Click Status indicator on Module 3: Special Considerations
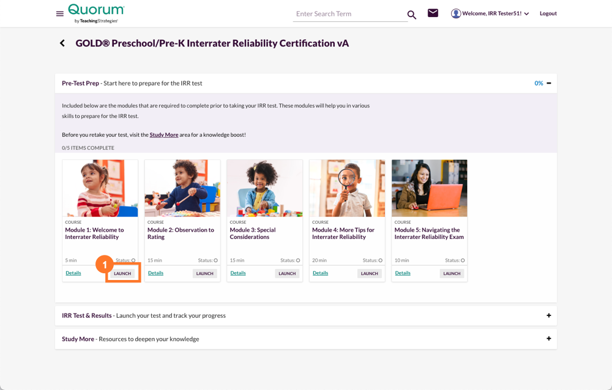This screenshot has width=612, height=390. coord(297,260)
